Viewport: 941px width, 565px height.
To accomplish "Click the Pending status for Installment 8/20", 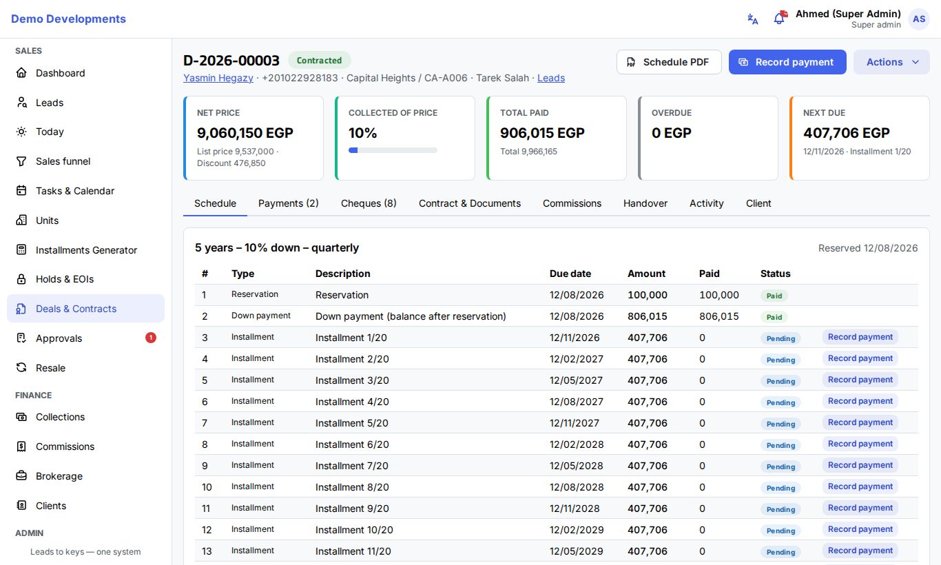I will (x=780, y=488).
